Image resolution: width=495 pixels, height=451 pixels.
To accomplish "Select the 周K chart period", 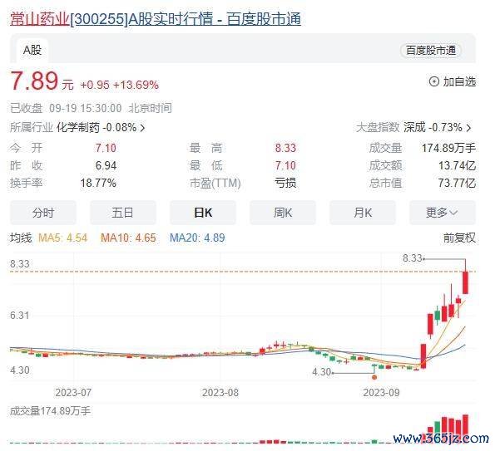I will click(283, 213).
